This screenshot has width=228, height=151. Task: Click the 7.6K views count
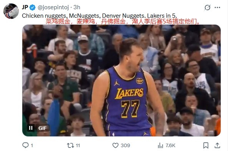pos(170,145)
